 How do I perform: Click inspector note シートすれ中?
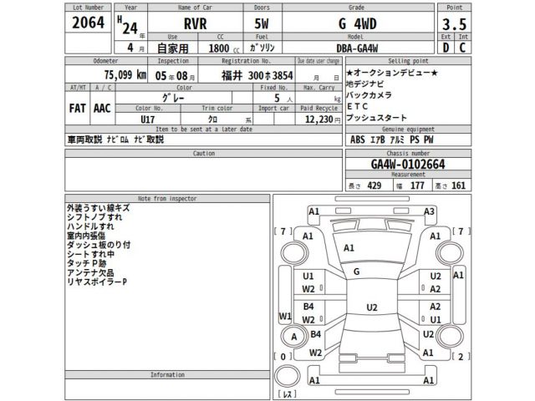pos(90,254)
